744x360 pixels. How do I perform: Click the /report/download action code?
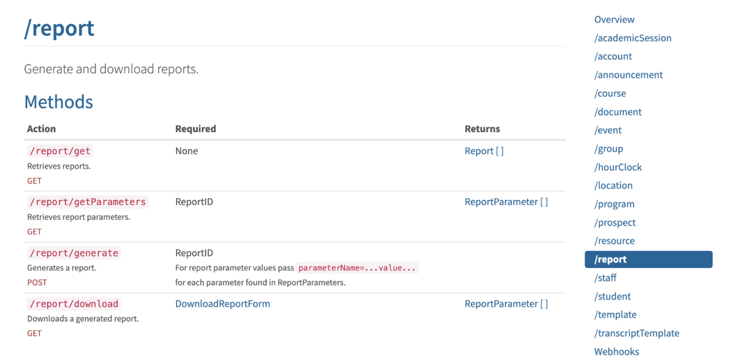coord(74,304)
